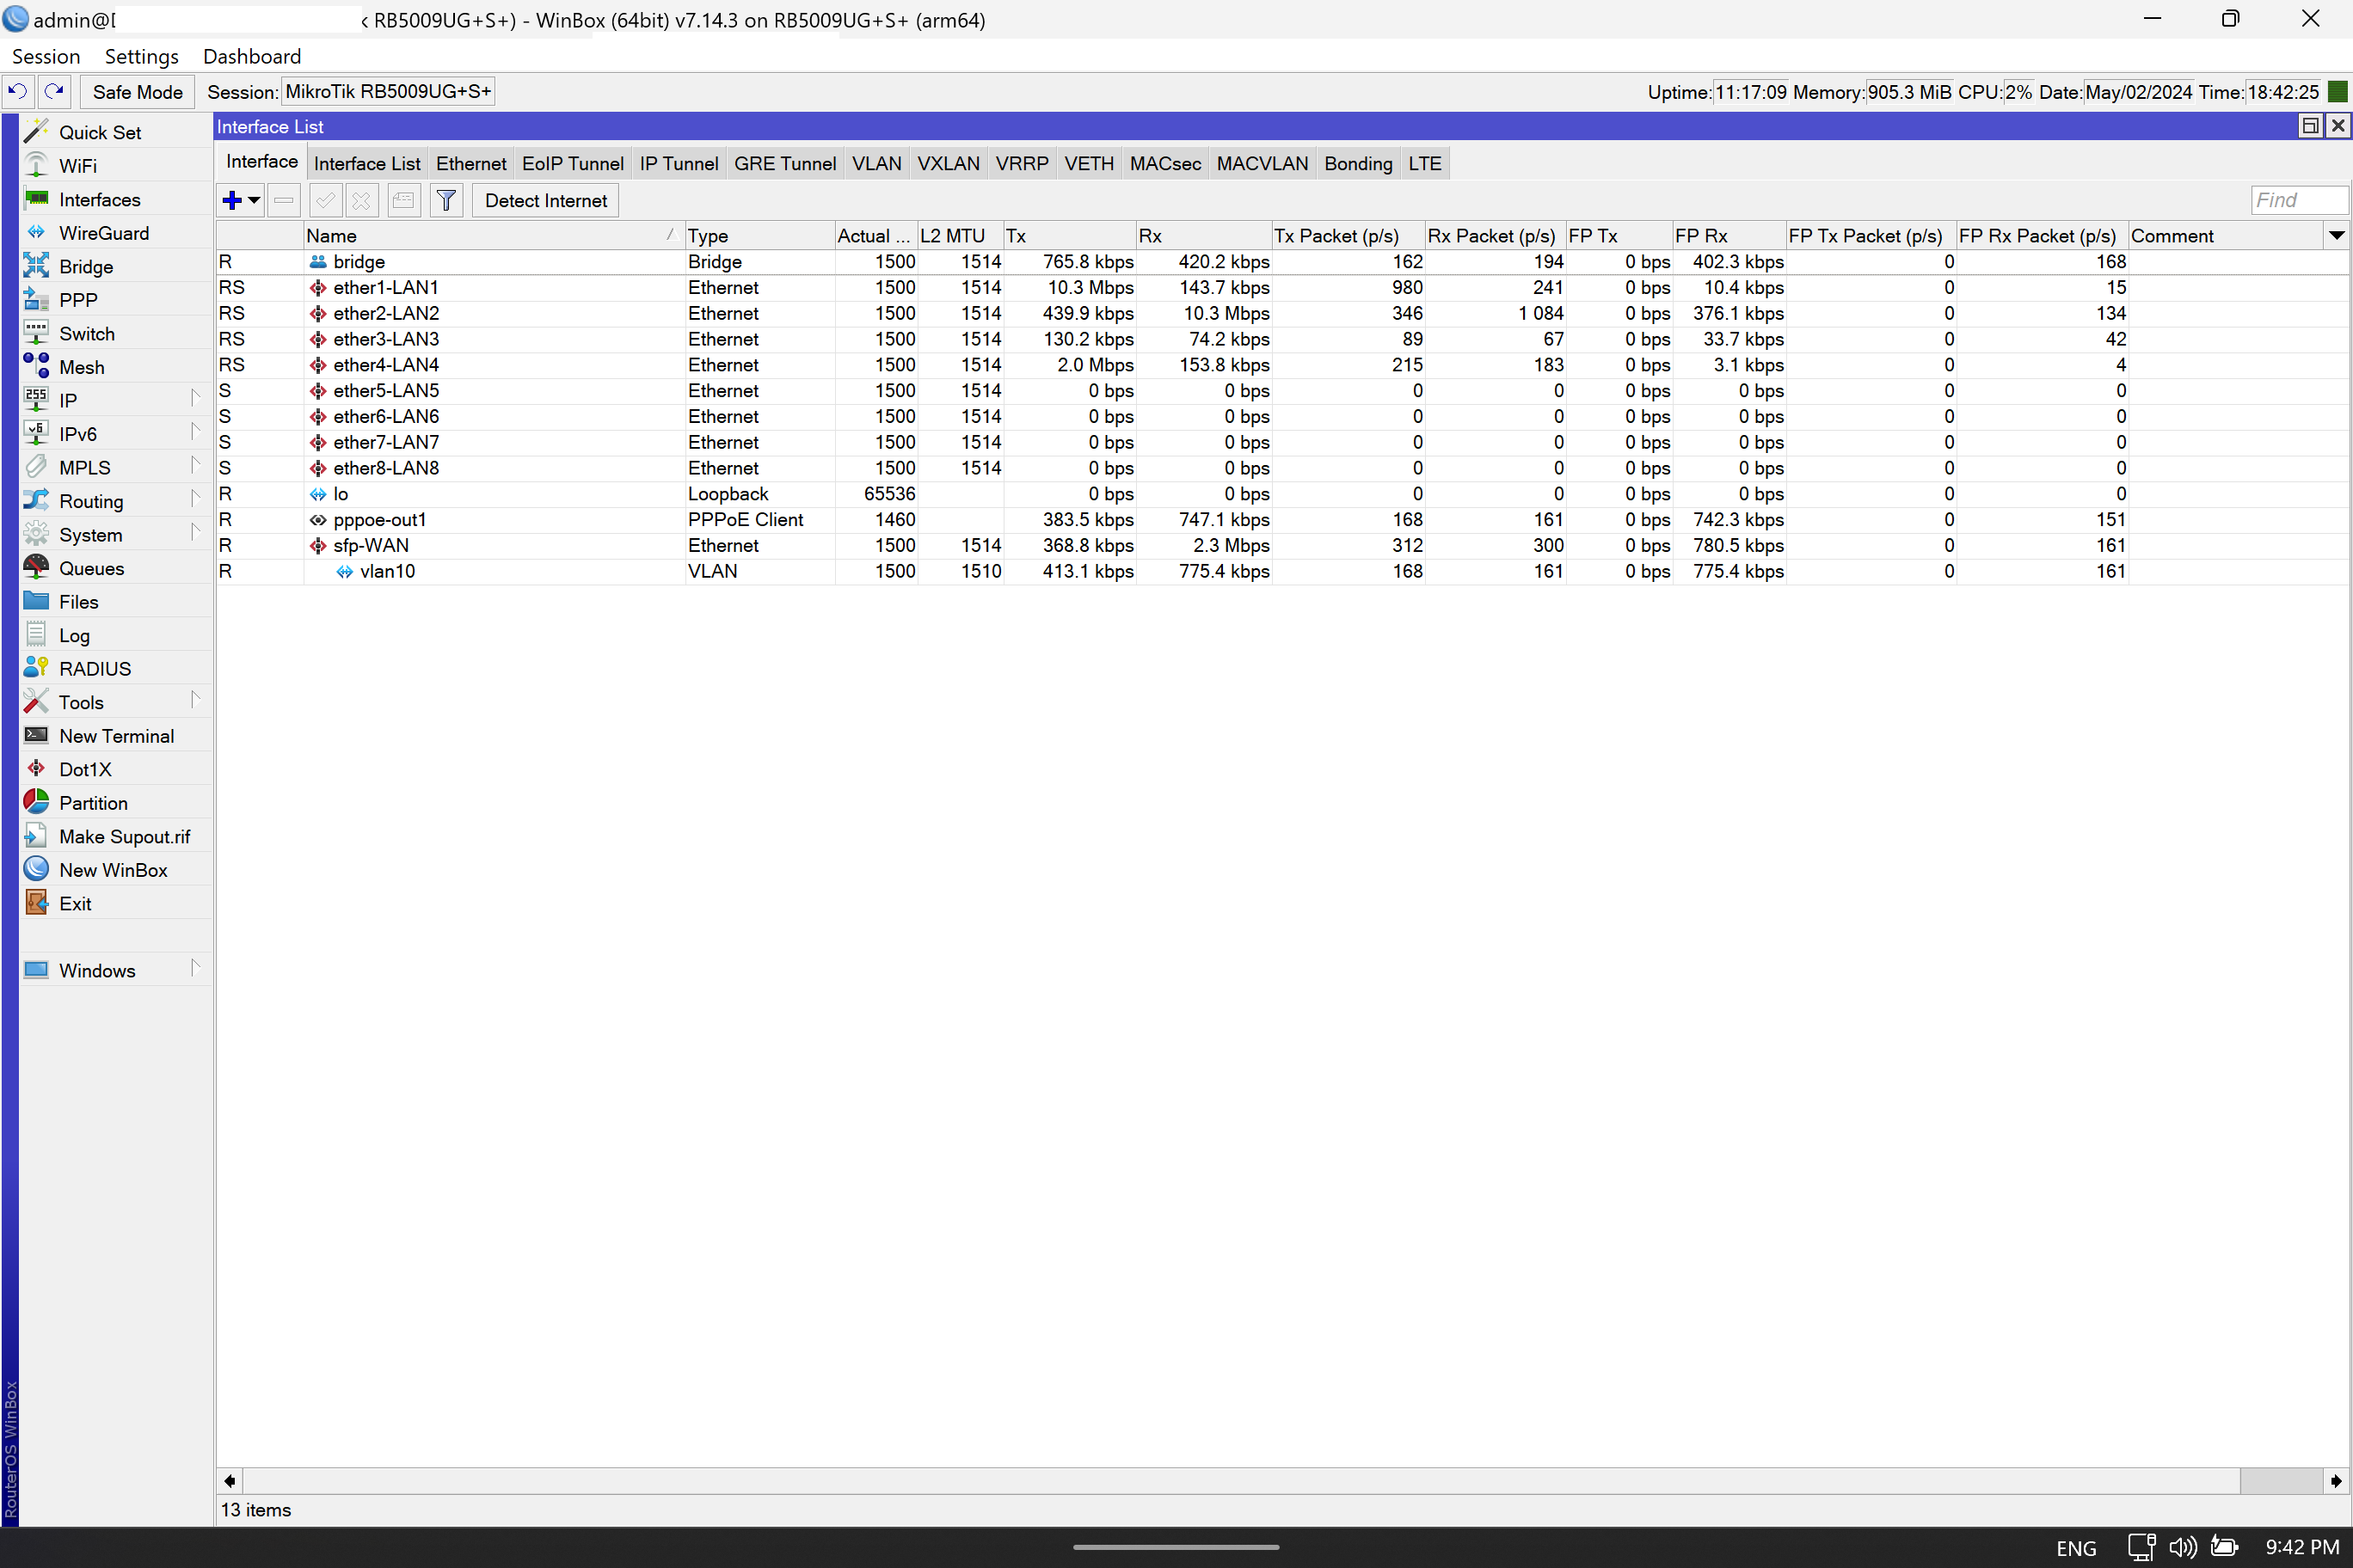This screenshot has height=1568, width=2353.
Task: Click the volume icon in taskbar
Action: (2182, 1547)
